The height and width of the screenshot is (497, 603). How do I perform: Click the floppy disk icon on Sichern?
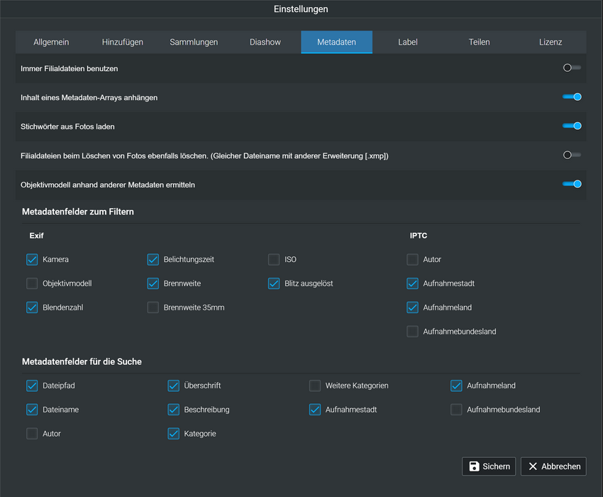tap(474, 466)
